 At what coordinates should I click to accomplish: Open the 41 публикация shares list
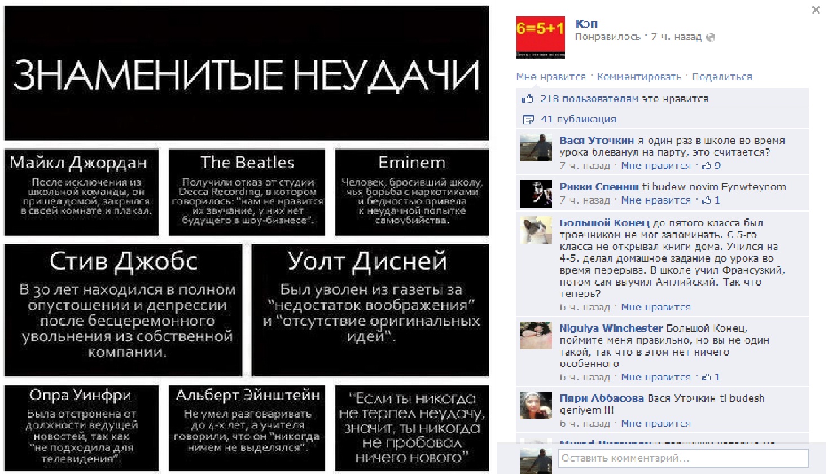click(x=579, y=119)
